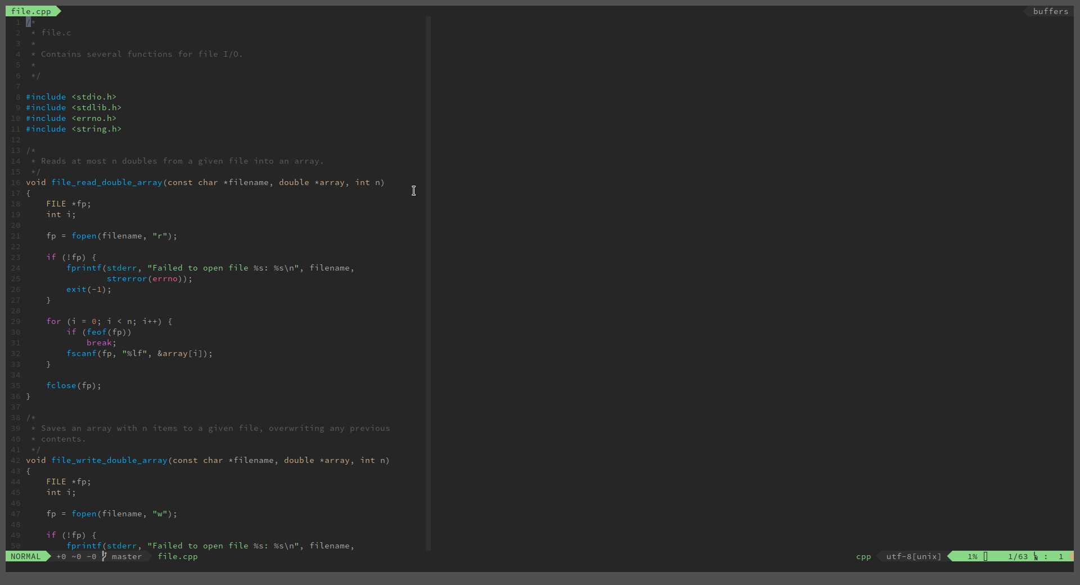This screenshot has height=585, width=1080.
Task: Click the master branch name in status bar
Action: [x=127, y=556]
